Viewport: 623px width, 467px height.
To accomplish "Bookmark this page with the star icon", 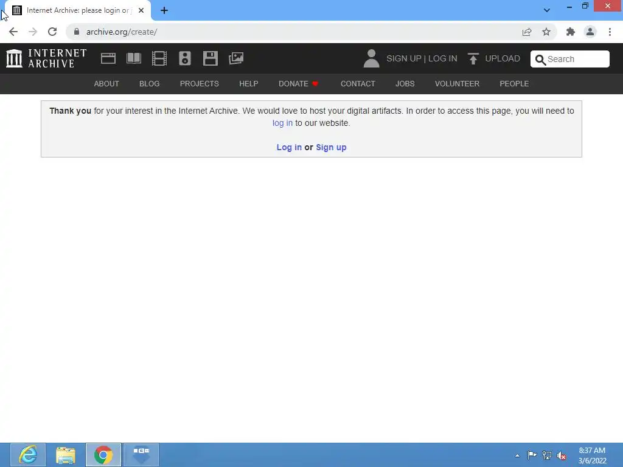I will coord(546,32).
